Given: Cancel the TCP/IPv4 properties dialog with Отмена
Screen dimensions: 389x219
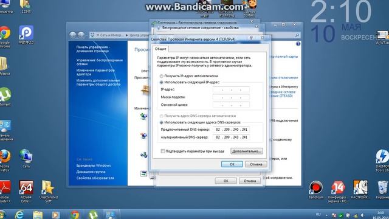Looking at the screenshot, I should click(256, 164).
